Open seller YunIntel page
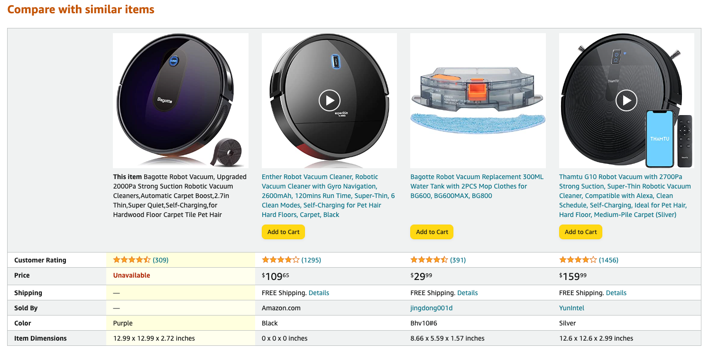709x361 pixels. point(571,308)
